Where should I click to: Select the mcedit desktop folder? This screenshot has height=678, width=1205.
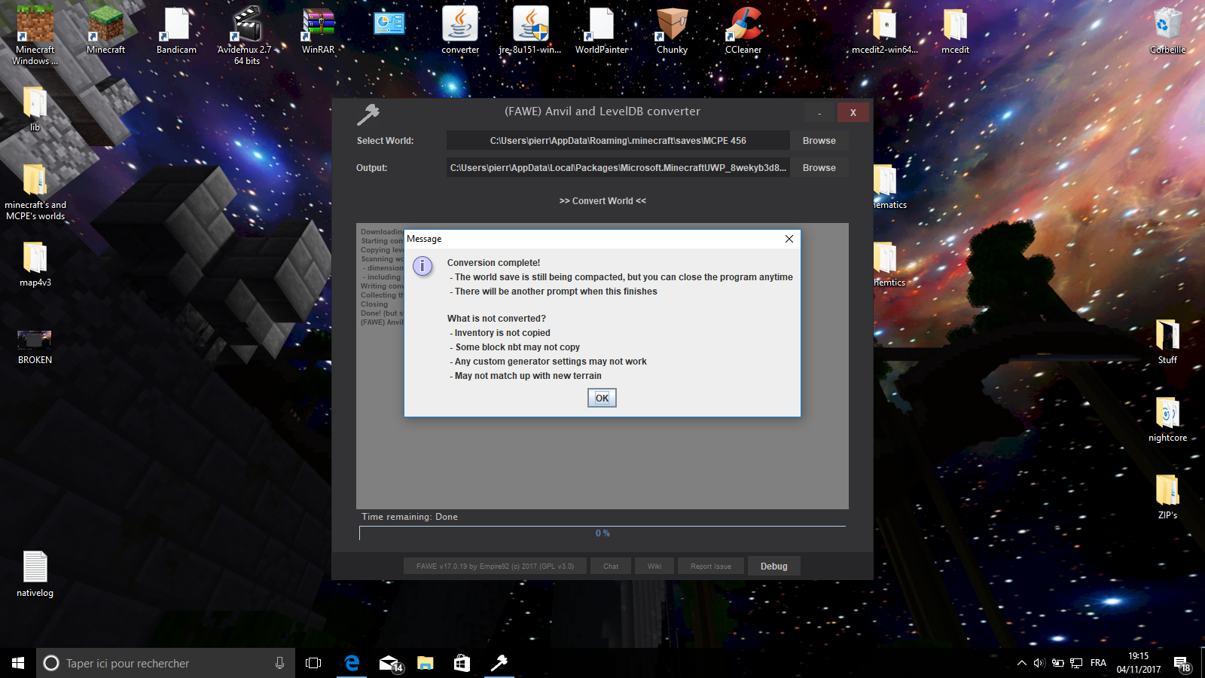955,31
